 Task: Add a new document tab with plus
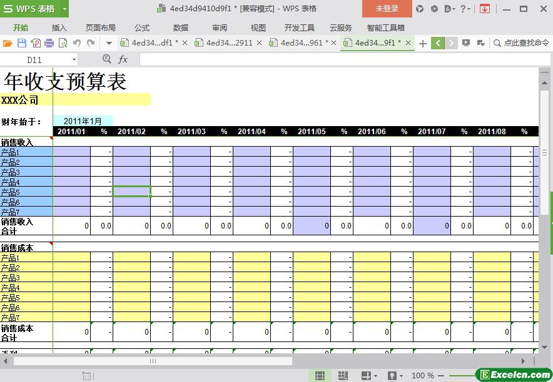point(423,43)
